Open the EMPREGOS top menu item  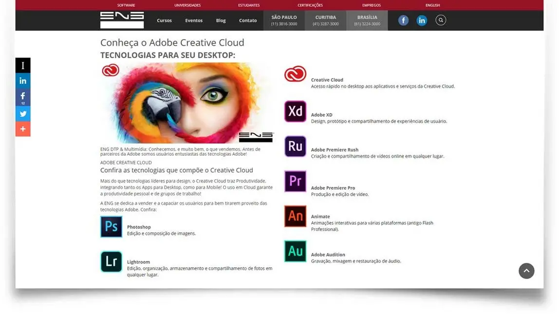(x=372, y=5)
